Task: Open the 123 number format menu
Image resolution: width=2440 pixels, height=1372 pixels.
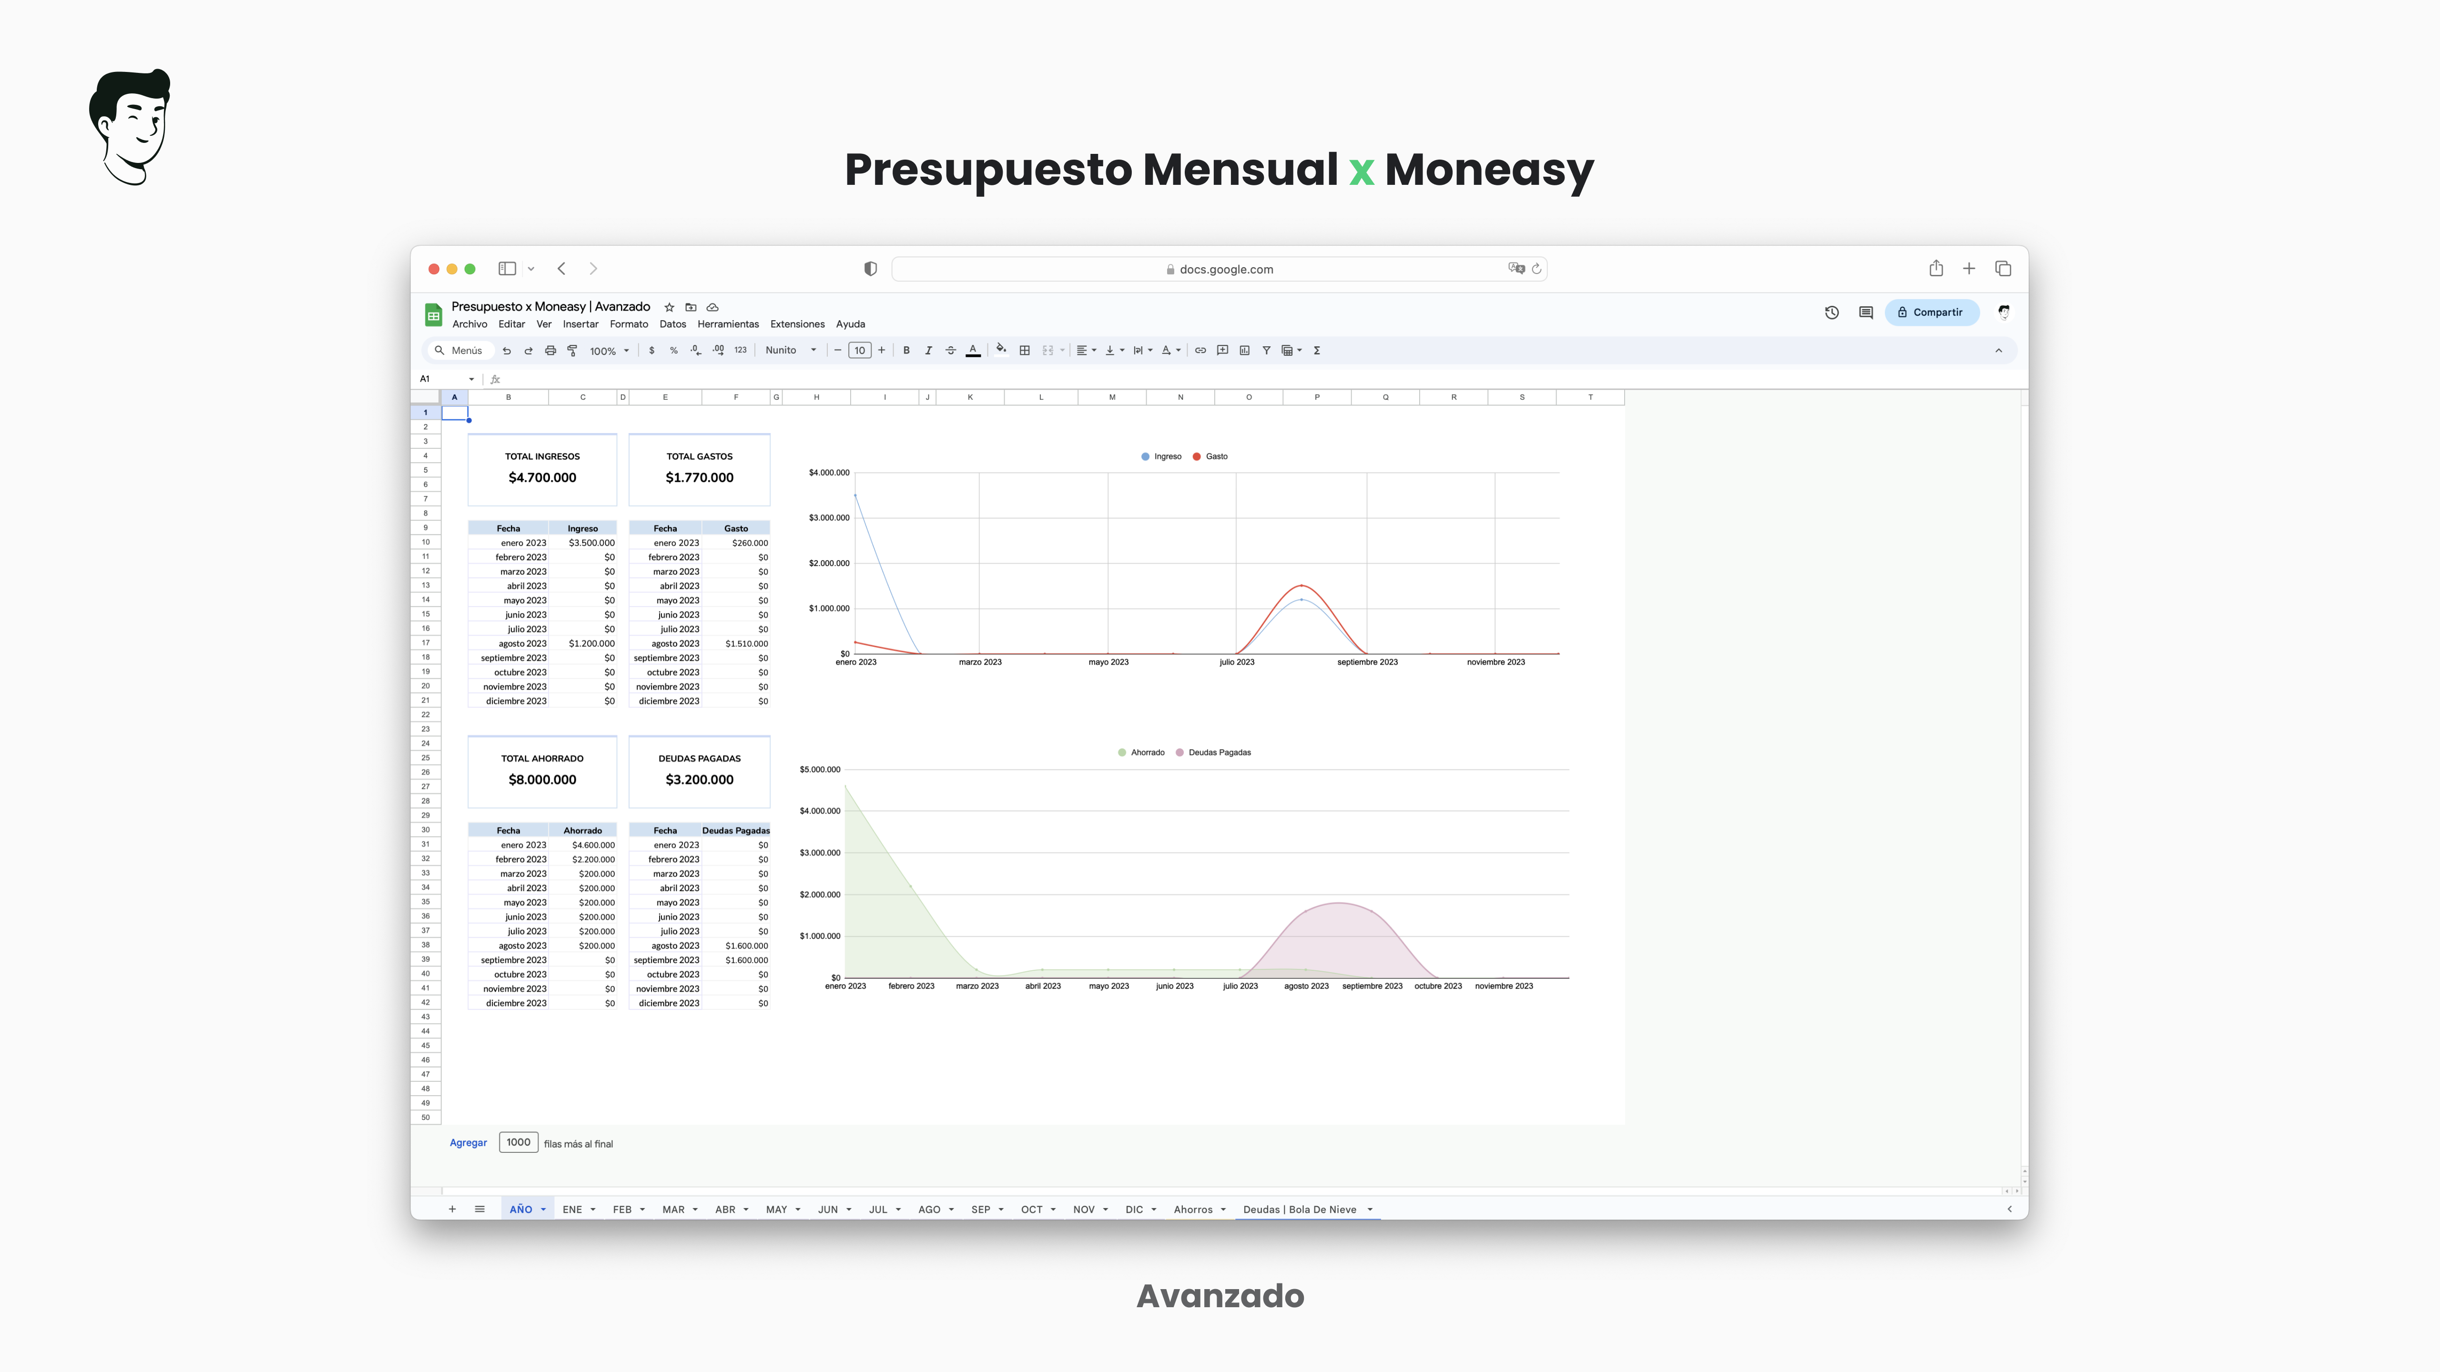Action: coord(741,350)
